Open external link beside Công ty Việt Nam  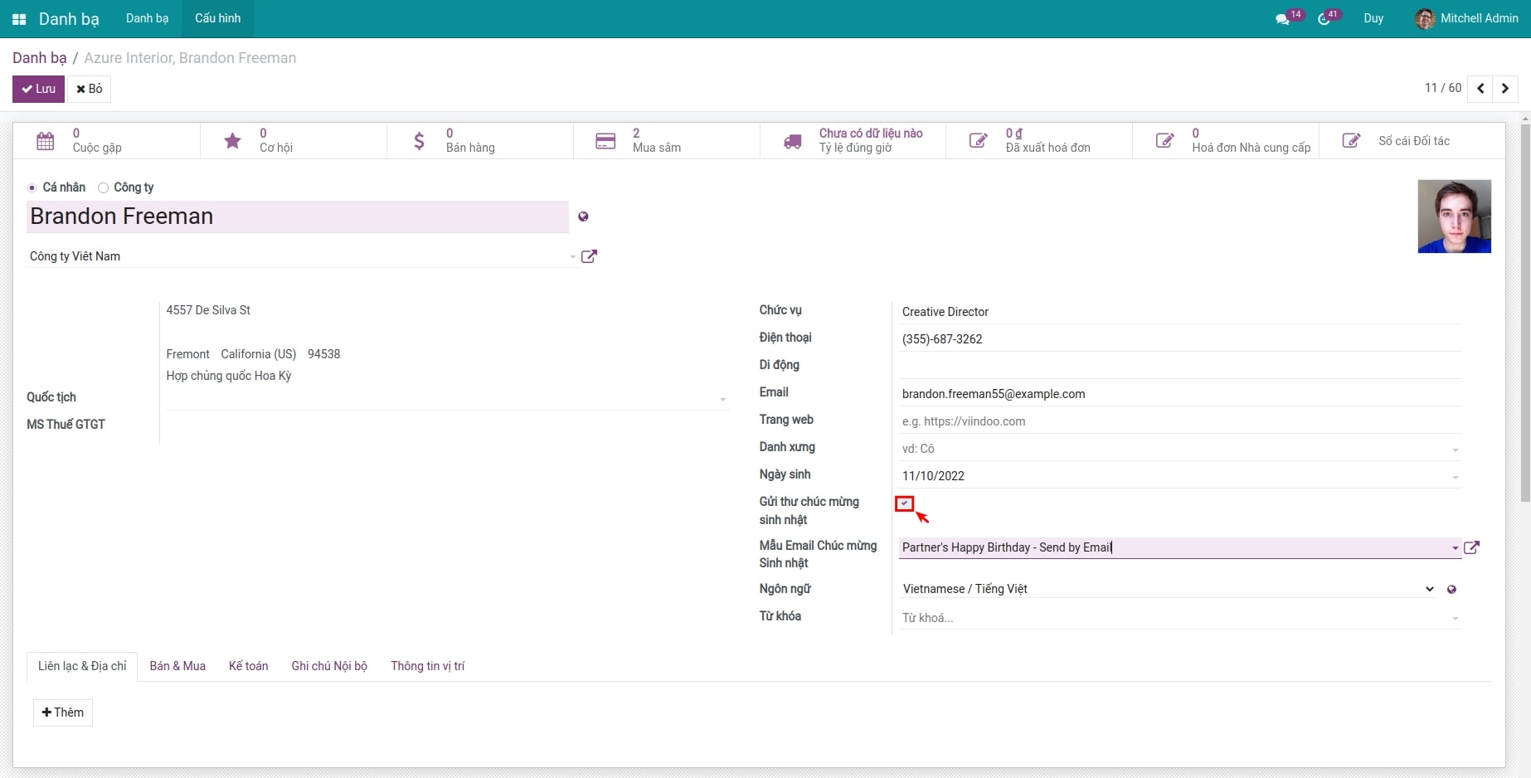coord(589,256)
